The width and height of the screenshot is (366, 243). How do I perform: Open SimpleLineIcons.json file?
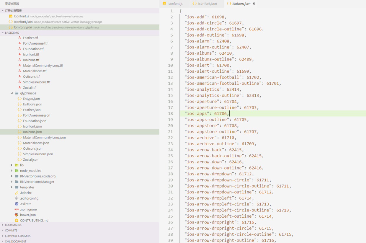click(x=38, y=154)
